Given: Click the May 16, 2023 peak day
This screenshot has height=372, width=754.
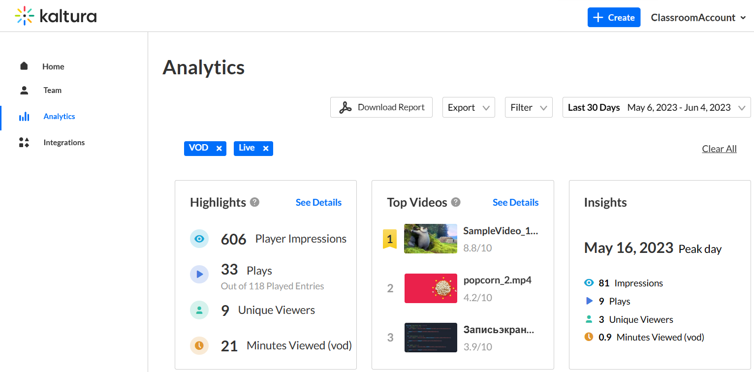Looking at the screenshot, I should (628, 248).
